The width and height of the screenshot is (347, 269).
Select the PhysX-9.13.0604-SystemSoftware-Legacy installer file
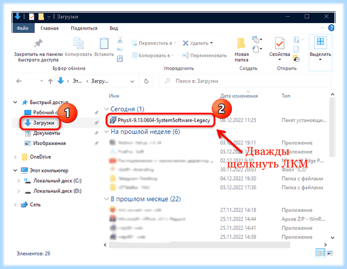[160, 121]
